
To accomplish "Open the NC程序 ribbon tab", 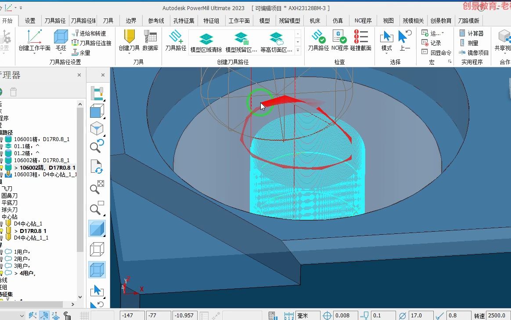I will point(363,21).
